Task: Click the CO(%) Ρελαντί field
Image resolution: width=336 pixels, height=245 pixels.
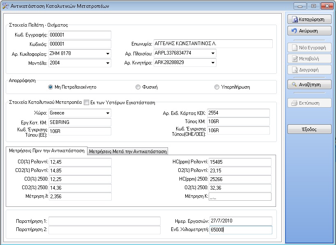Action: pyautogui.click(x=80, y=162)
